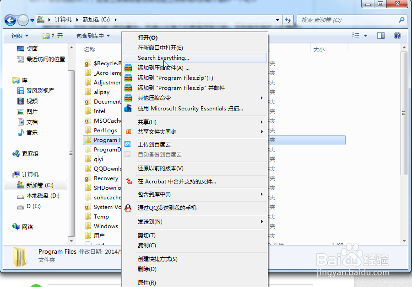Open the address bar history dropdown
This screenshot has width=412, height=287.
click(277, 20)
